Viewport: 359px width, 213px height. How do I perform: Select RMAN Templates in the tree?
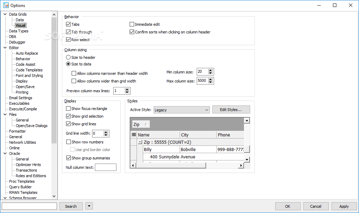pyautogui.click(x=23, y=192)
